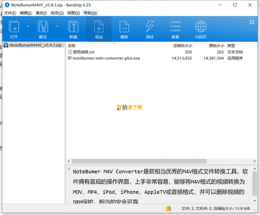This screenshot has width=260, height=215.
Task: Click the comment panel vertical scrollbar thumb
Action: pos(254,183)
